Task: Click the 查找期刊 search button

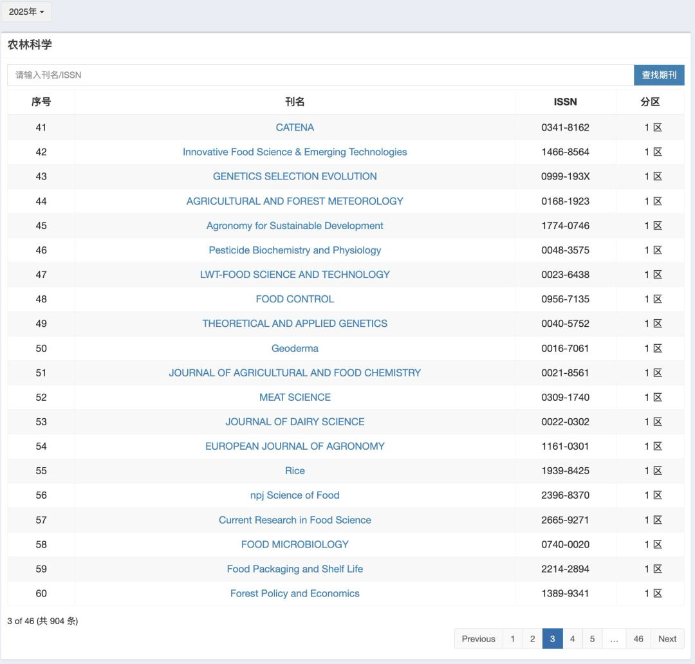Action: pos(659,75)
